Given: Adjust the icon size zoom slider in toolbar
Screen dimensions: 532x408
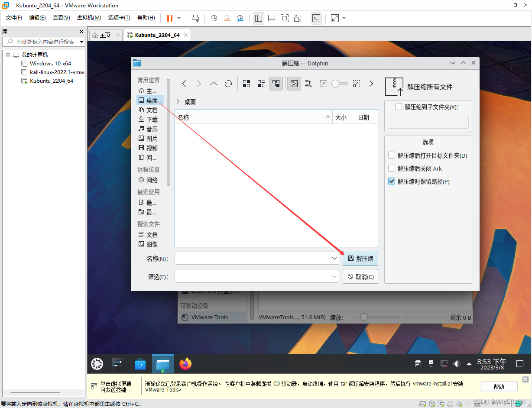Looking at the screenshot, I should coord(336,84).
